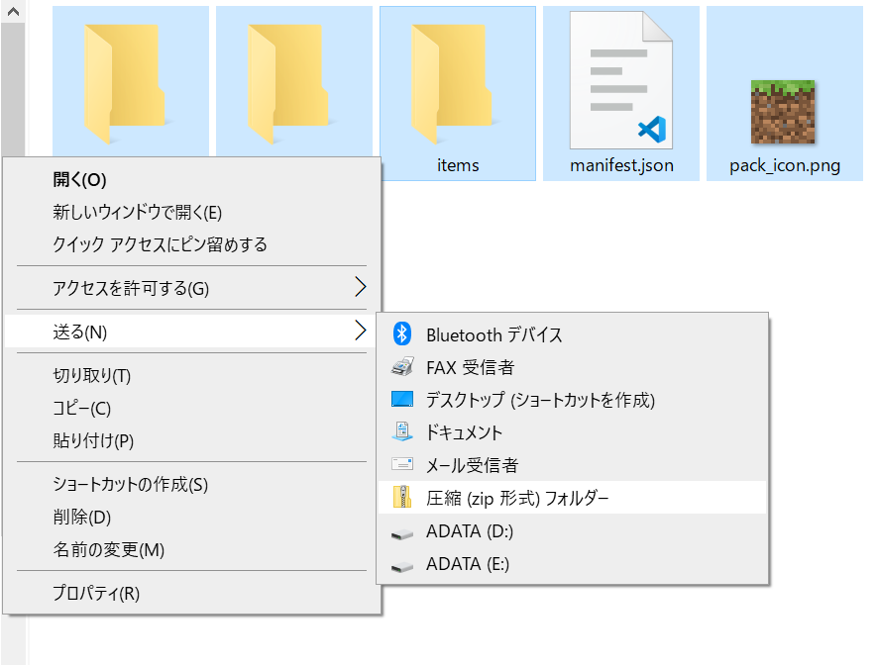Click the ADATA (E:) drive icon

click(x=402, y=567)
